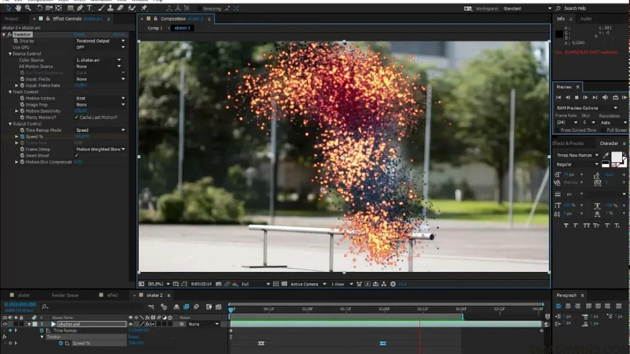Screen dimensions: 630x354
Task: Toggle Speed % stopwatch in Effect Controls
Action: coord(22,136)
